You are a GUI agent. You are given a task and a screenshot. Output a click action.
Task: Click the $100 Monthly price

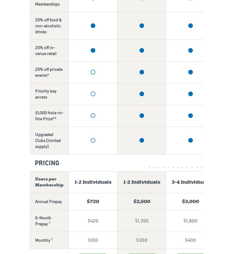93,240
